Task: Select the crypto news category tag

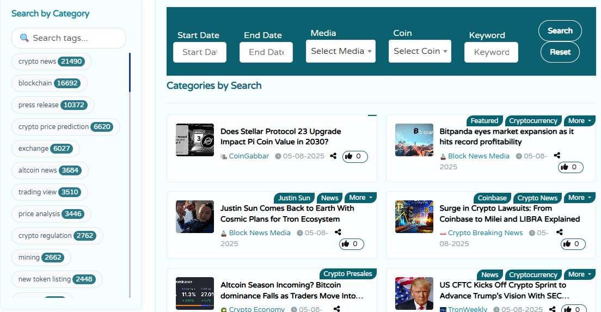Action: (x=51, y=62)
